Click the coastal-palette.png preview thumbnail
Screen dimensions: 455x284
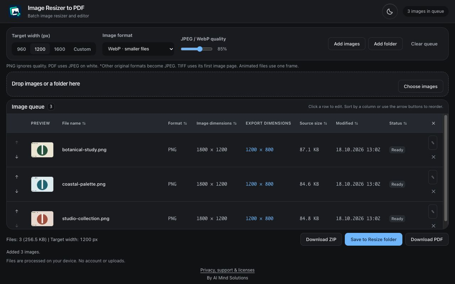point(42,184)
